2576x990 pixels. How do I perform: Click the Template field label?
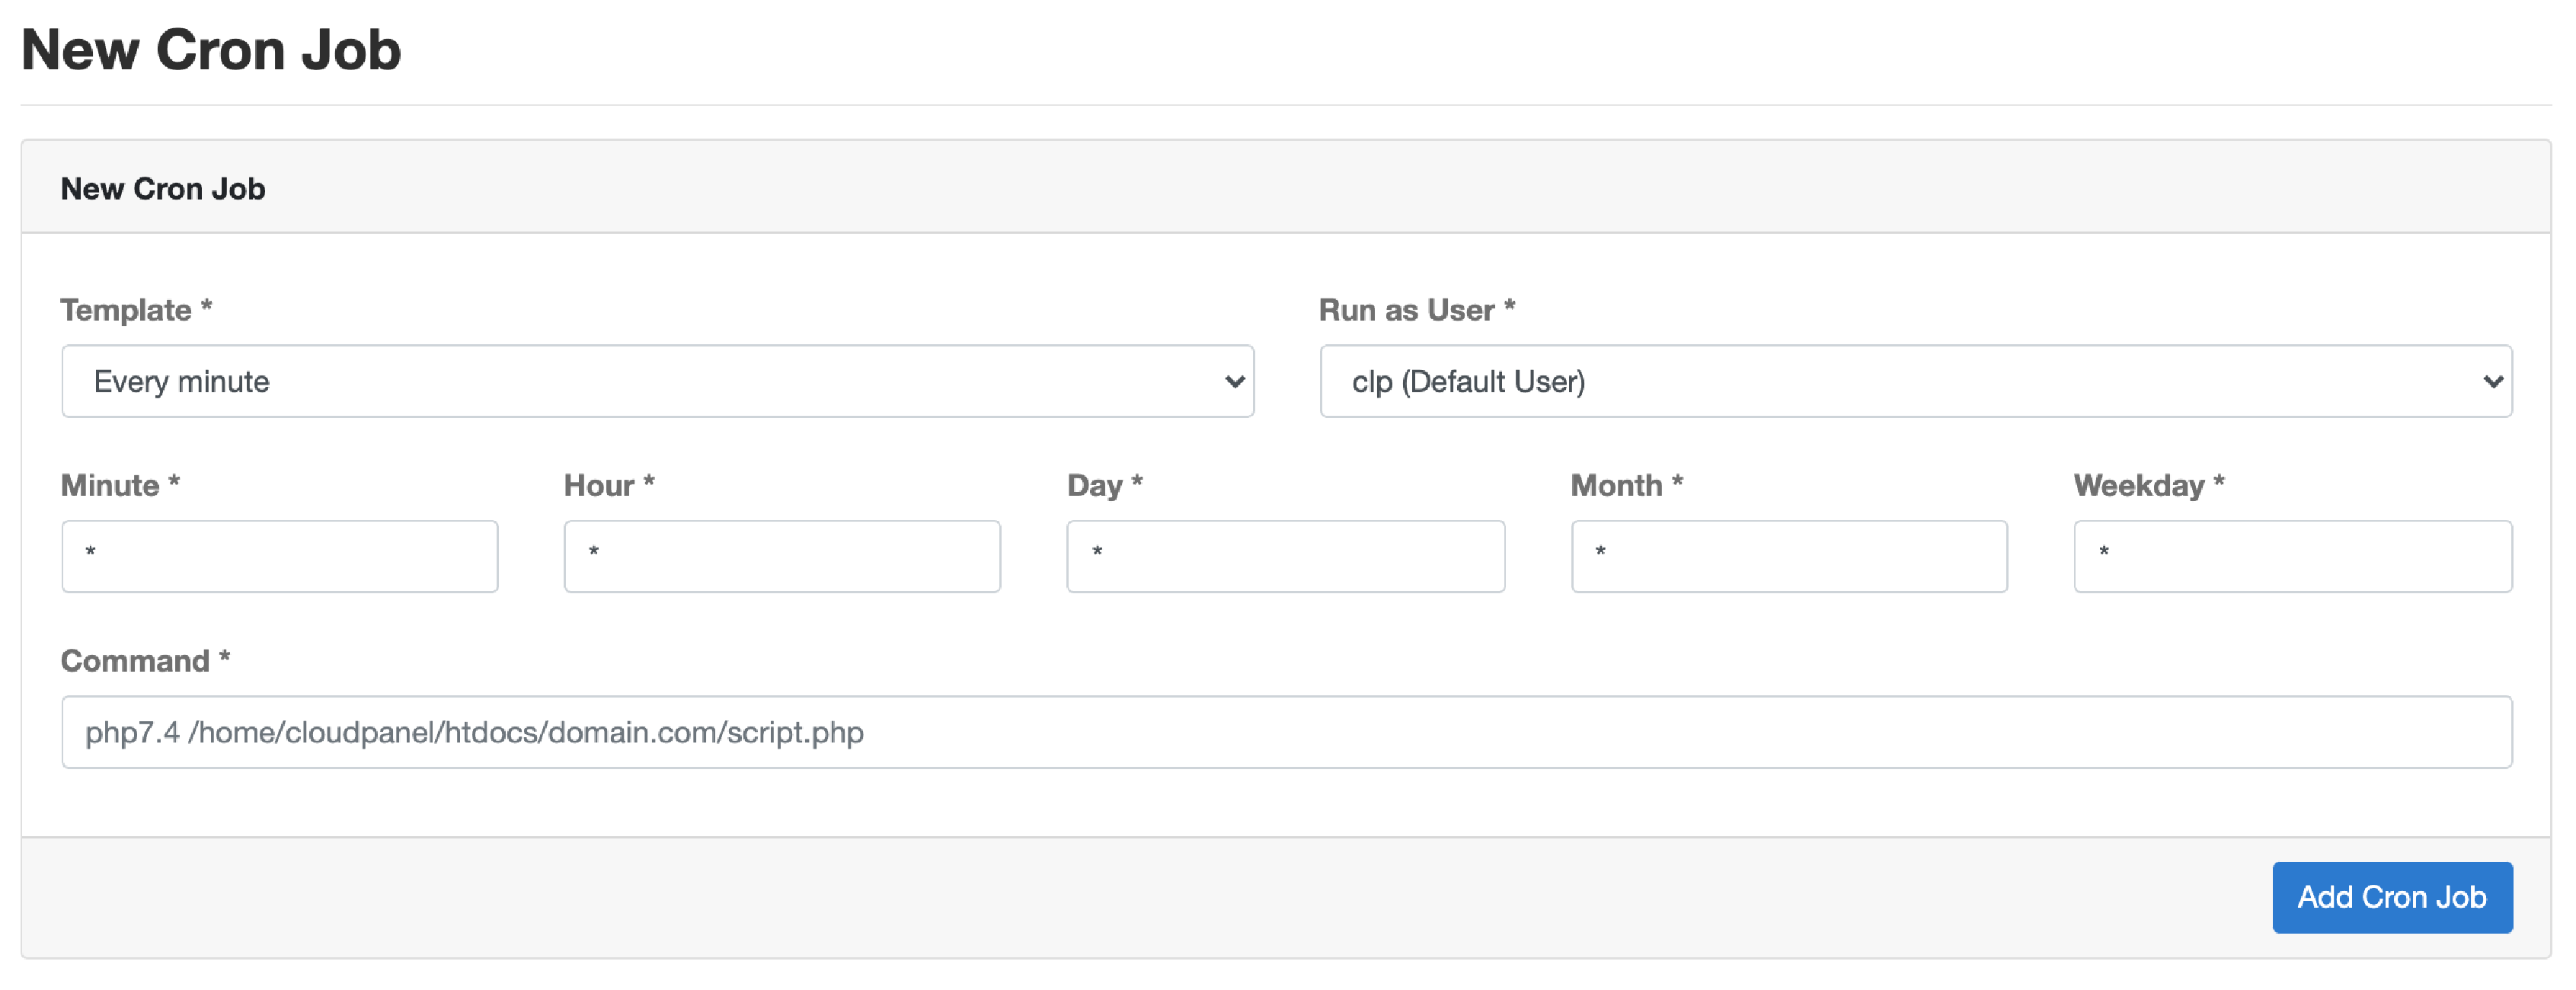[x=136, y=310]
